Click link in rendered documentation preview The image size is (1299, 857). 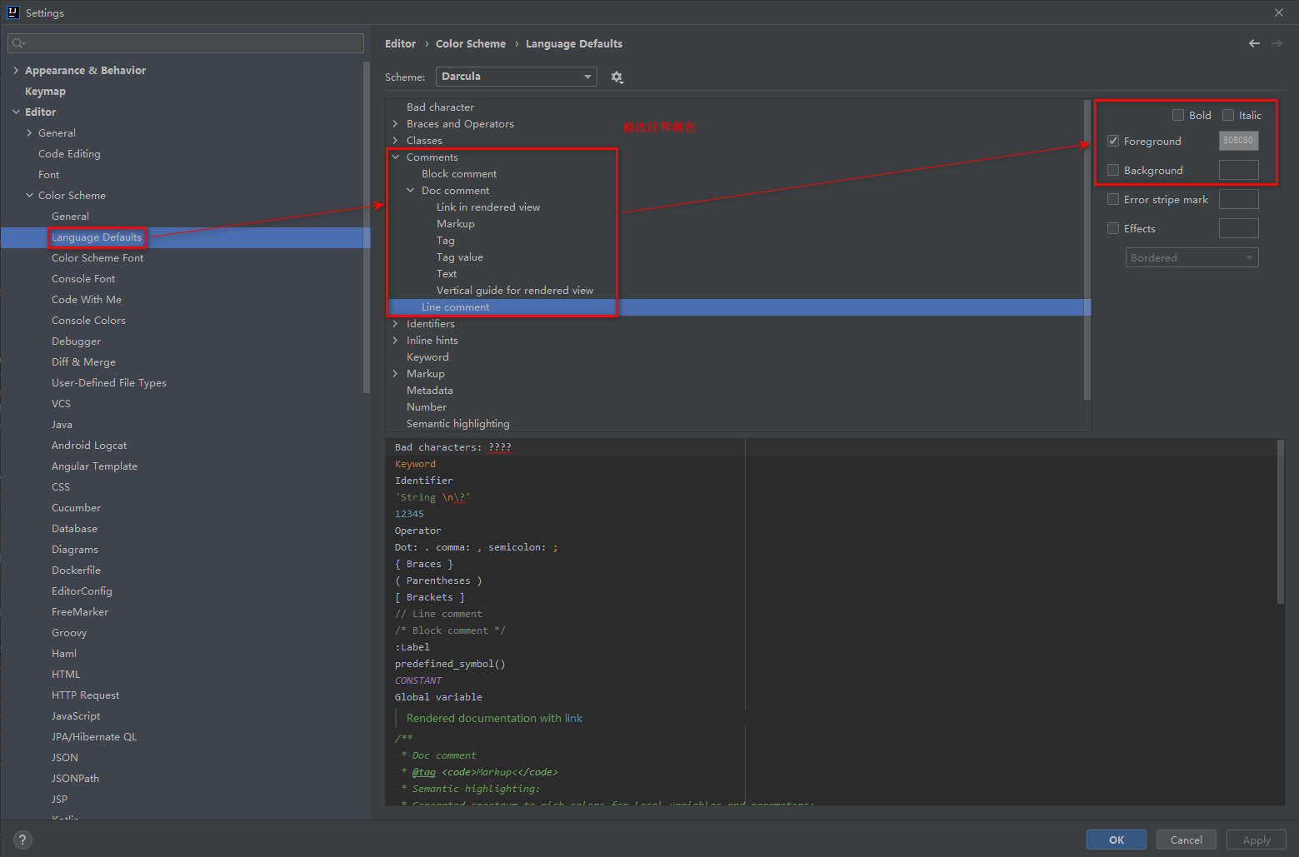573,718
